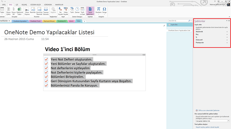Toggle 'Not defterlerini eşitleyelim' checkbox
Screen dimensions: 231x129
(x=46, y=68)
